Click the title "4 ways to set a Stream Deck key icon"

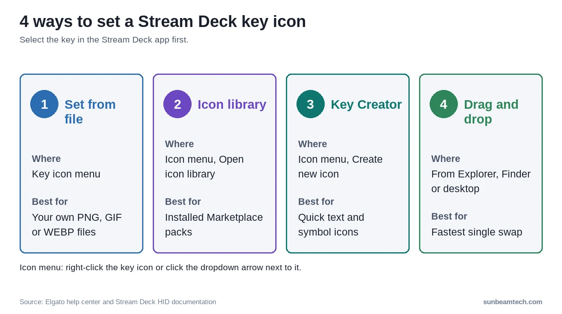pos(163,21)
